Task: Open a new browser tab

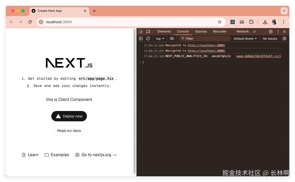Action: (x=94, y=11)
